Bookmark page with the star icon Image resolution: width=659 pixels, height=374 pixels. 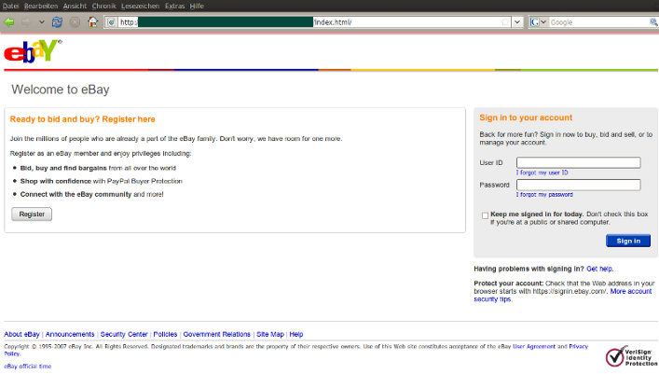505,21
